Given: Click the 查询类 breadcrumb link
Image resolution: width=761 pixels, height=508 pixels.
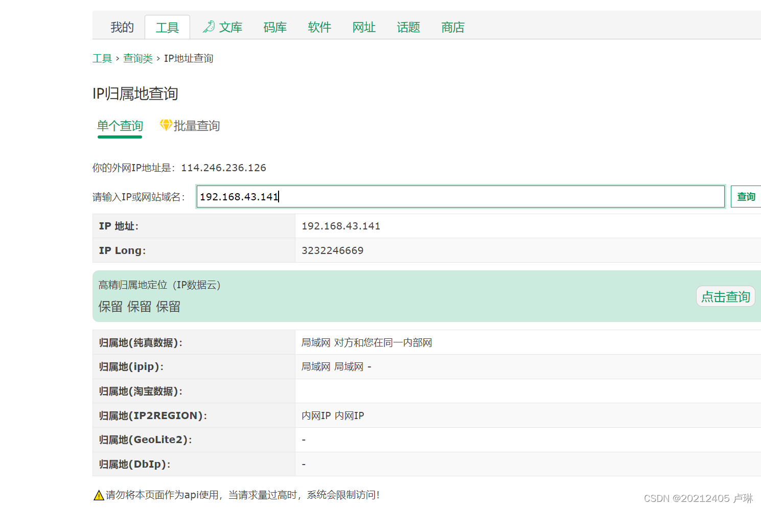Looking at the screenshot, I should 138,58.
